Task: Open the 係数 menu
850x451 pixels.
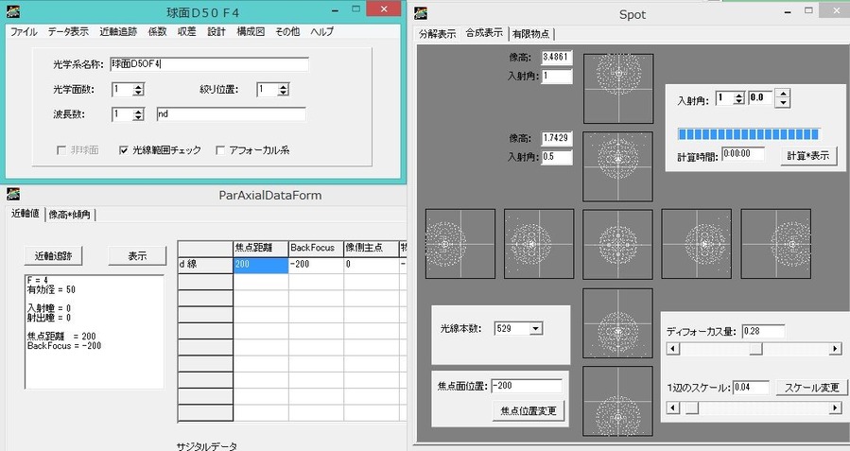Action: [157, 32]
